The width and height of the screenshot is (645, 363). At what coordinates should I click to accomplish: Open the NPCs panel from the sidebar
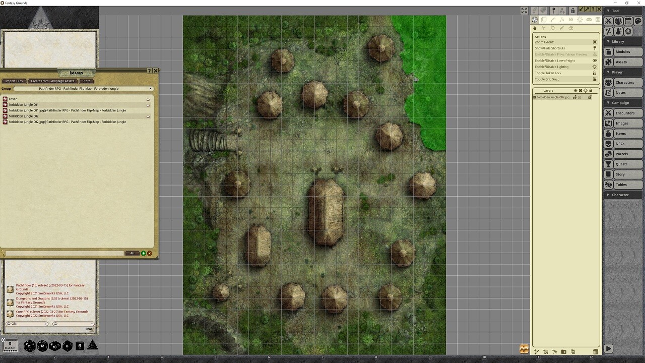622,144
